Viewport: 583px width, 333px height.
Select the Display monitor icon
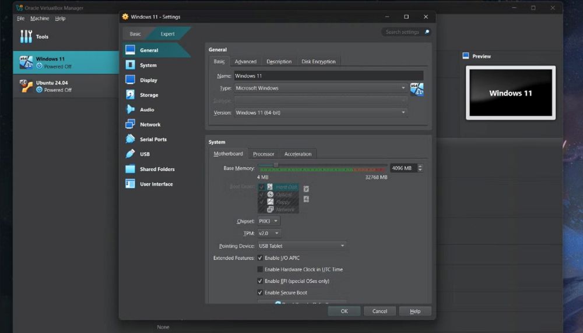point(130,80)
